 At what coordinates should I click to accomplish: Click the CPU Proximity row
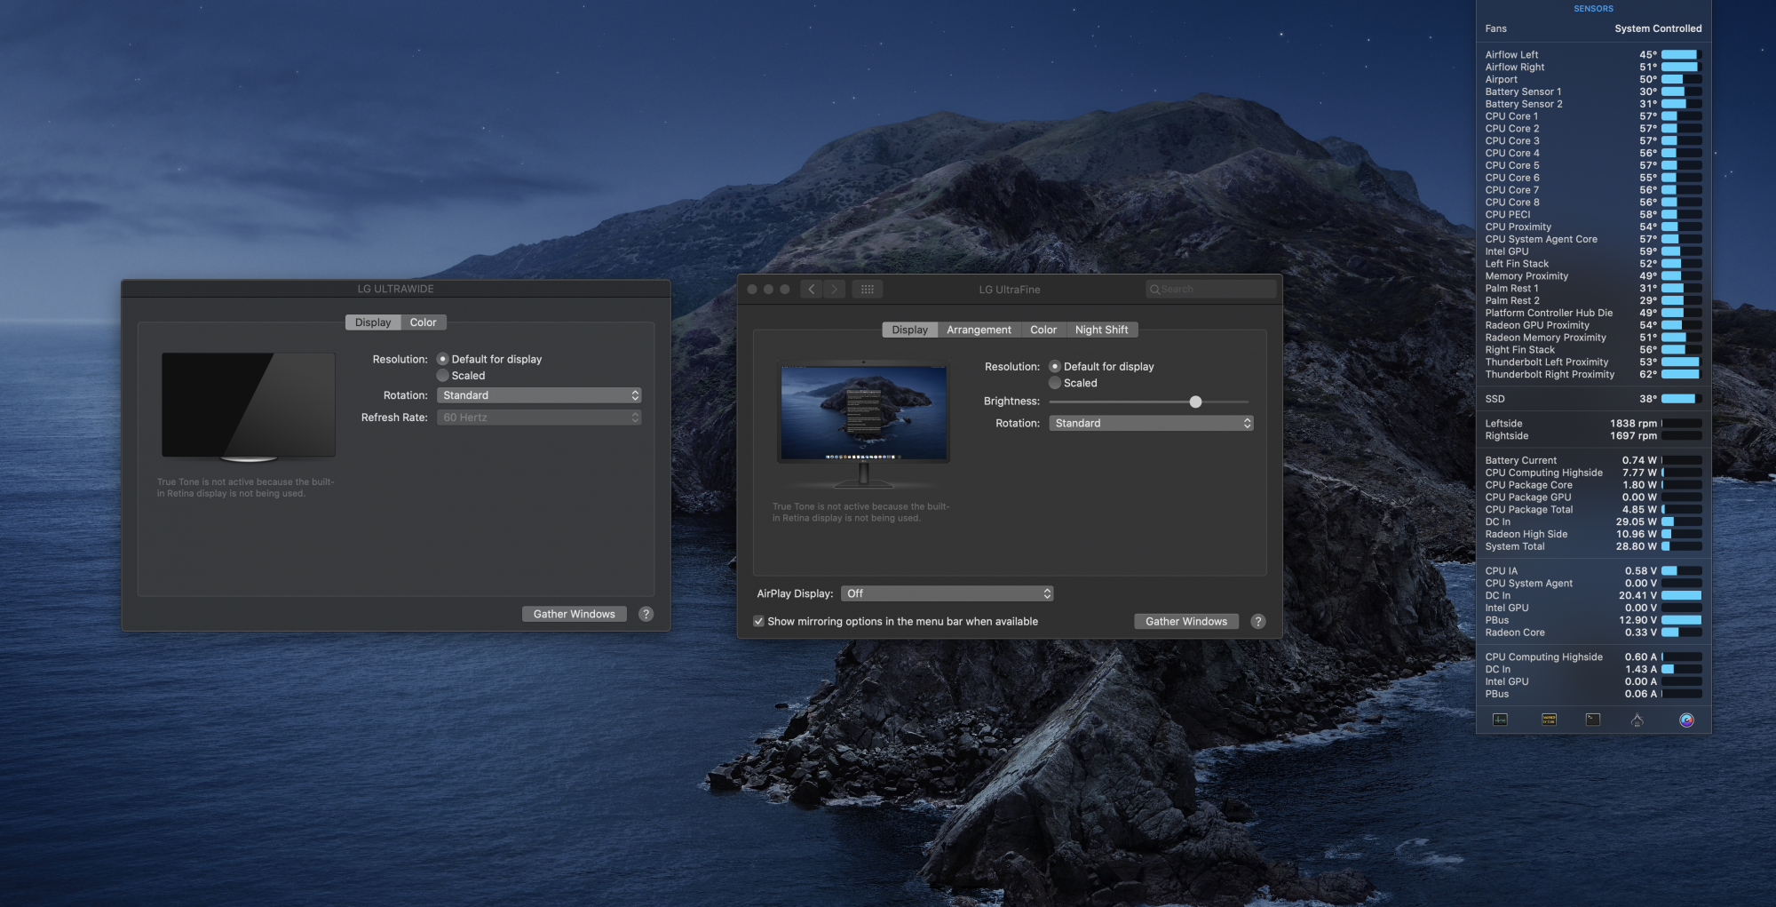pos(1593,227)
